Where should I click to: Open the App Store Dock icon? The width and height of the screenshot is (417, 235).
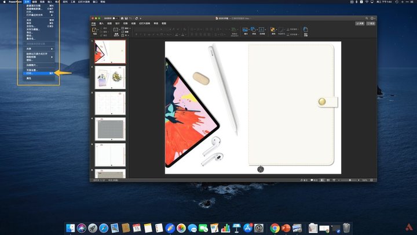click(x=247, y=228)
